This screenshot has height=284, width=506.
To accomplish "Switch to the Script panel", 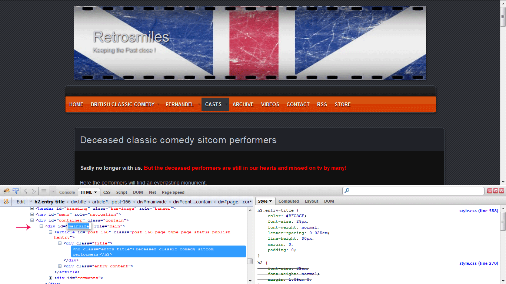I will pyautogui.click(x=121, y=192).
